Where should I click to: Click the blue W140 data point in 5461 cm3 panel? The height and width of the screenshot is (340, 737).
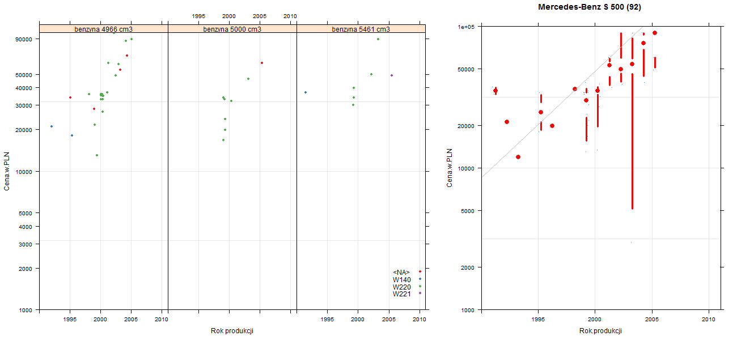306,92
